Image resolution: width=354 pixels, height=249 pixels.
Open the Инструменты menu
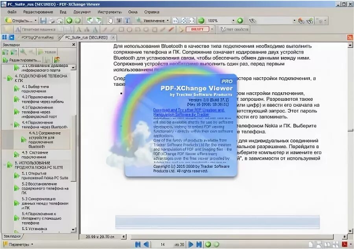[109, 12]
